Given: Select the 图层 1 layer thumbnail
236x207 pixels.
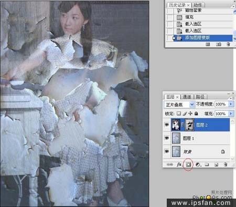Looking at the screenshot, I should pos(176,138).
